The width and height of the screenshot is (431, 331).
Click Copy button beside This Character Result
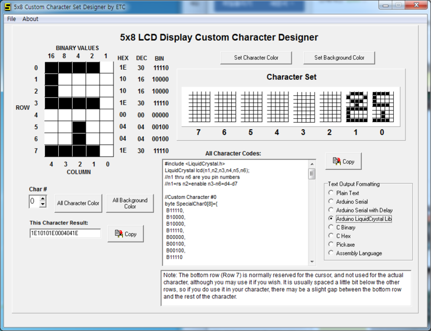[125, 234]
